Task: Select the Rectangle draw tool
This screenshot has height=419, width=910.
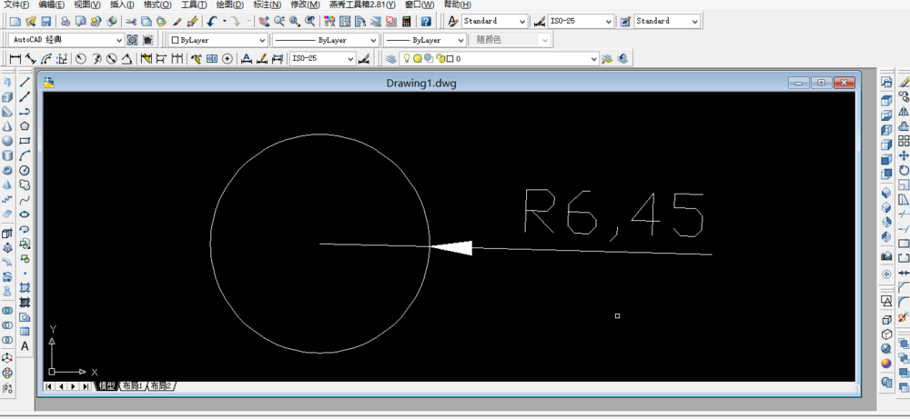Action: pyautogui.click(x=25, y=141)
